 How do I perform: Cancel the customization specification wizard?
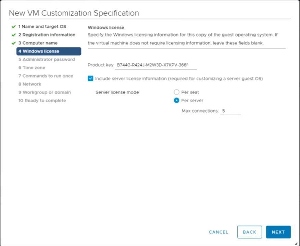(218, 232)
